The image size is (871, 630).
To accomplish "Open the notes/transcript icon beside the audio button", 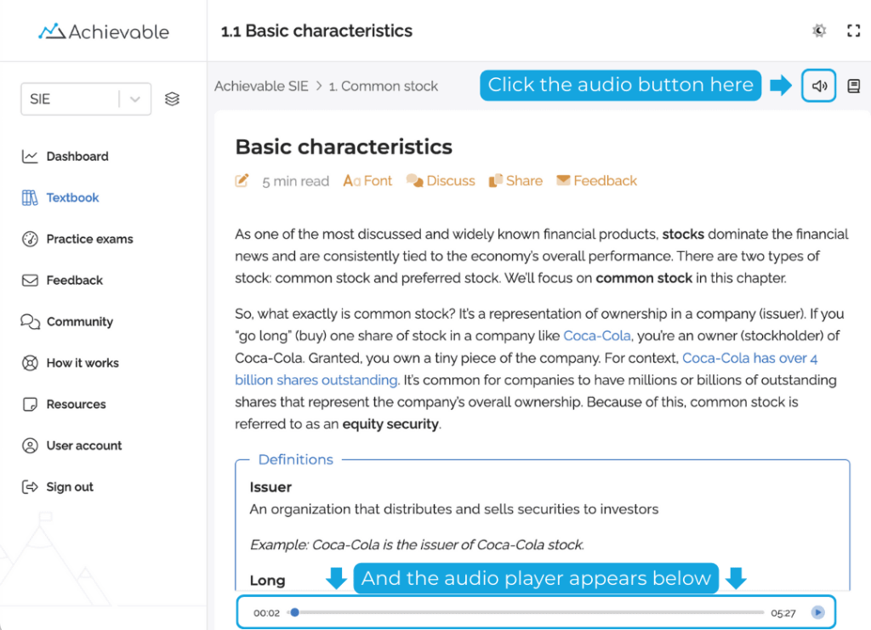I will (853, 85).
